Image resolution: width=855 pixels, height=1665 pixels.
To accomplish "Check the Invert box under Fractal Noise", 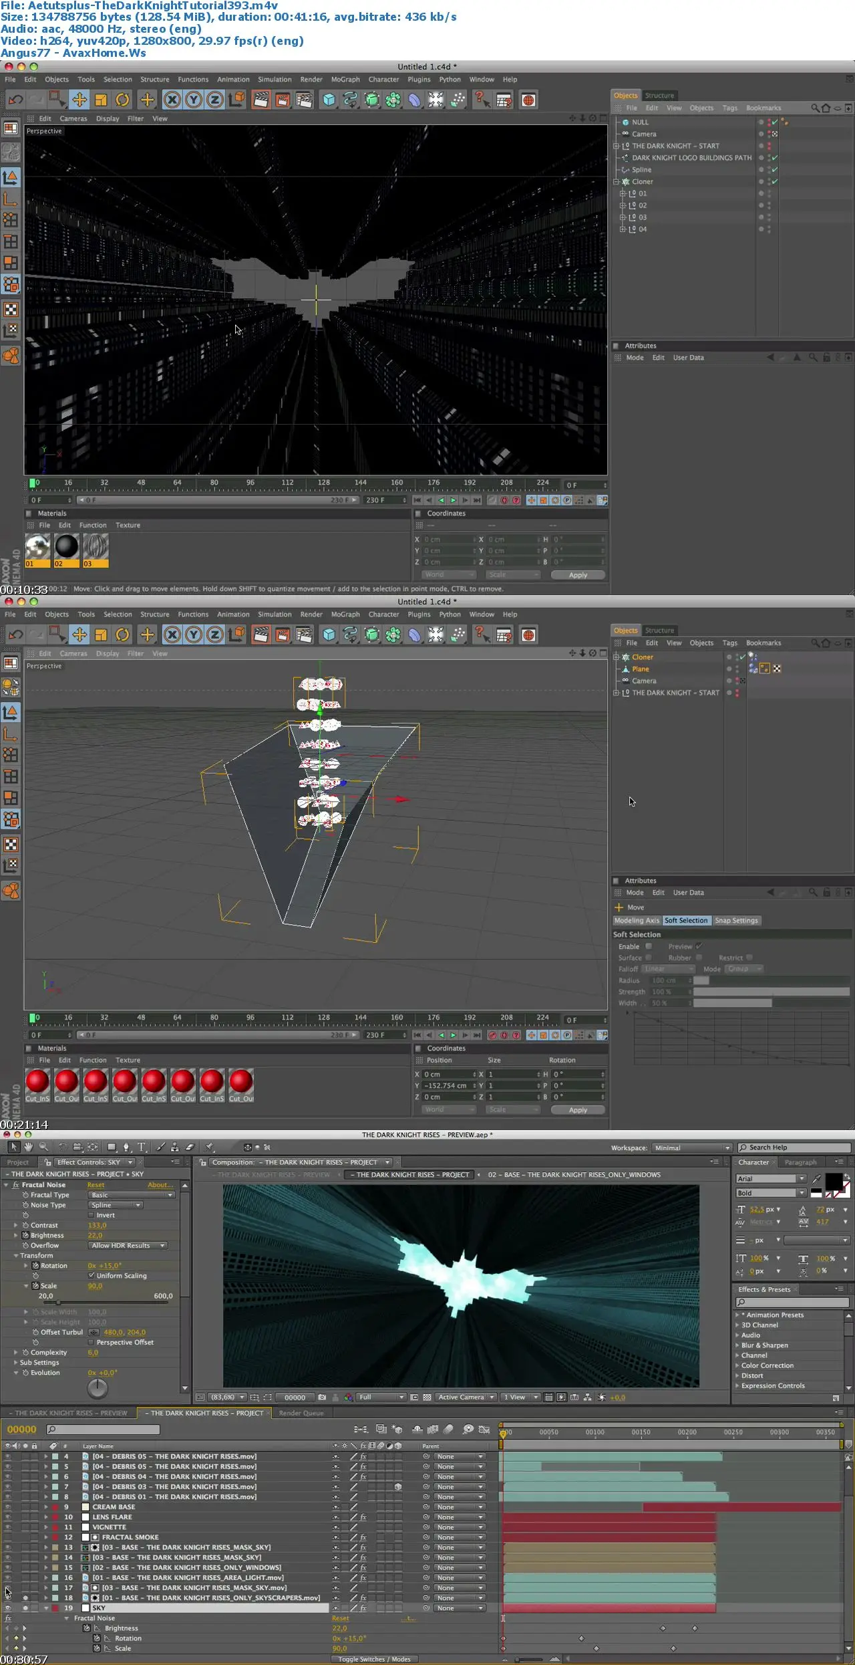I will pos(92,1215).
